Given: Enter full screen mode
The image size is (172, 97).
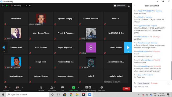Looking at the screenshot, I should (x=129, y=6).
